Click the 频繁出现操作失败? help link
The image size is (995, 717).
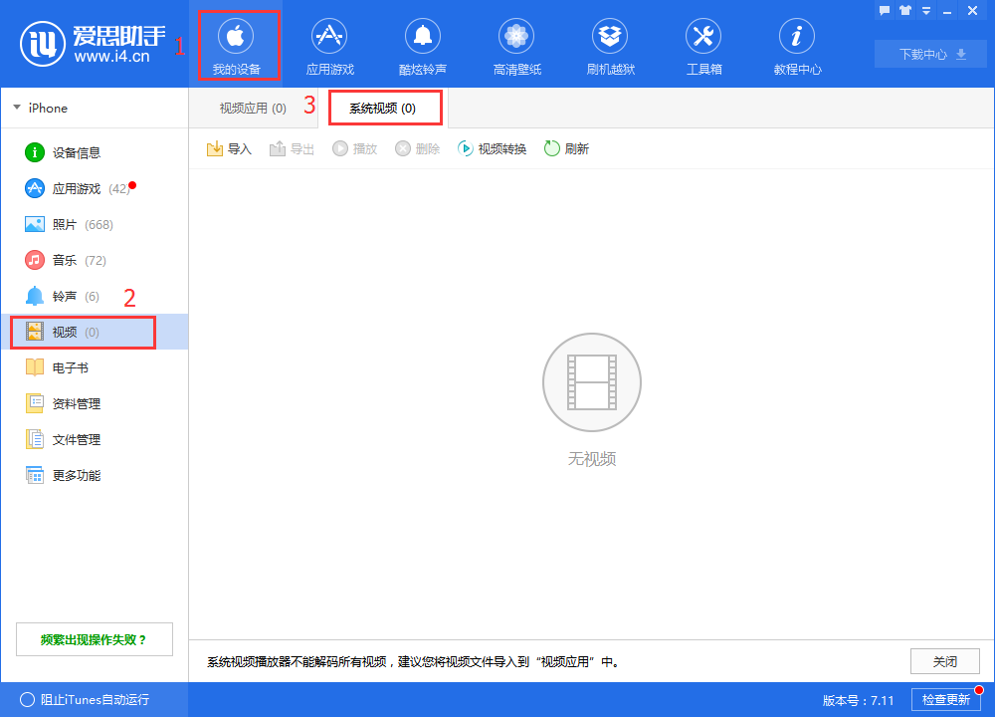pos(94,639)
